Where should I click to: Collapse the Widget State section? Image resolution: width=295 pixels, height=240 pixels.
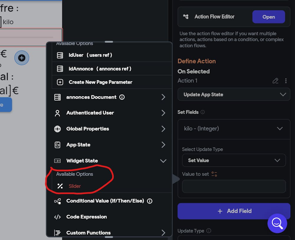pyautogui.click(x=163, y=161)
